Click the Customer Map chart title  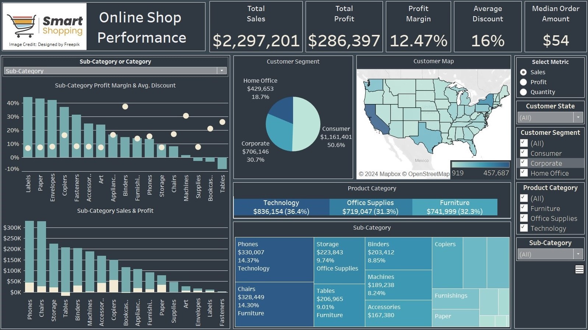point(433,61)
